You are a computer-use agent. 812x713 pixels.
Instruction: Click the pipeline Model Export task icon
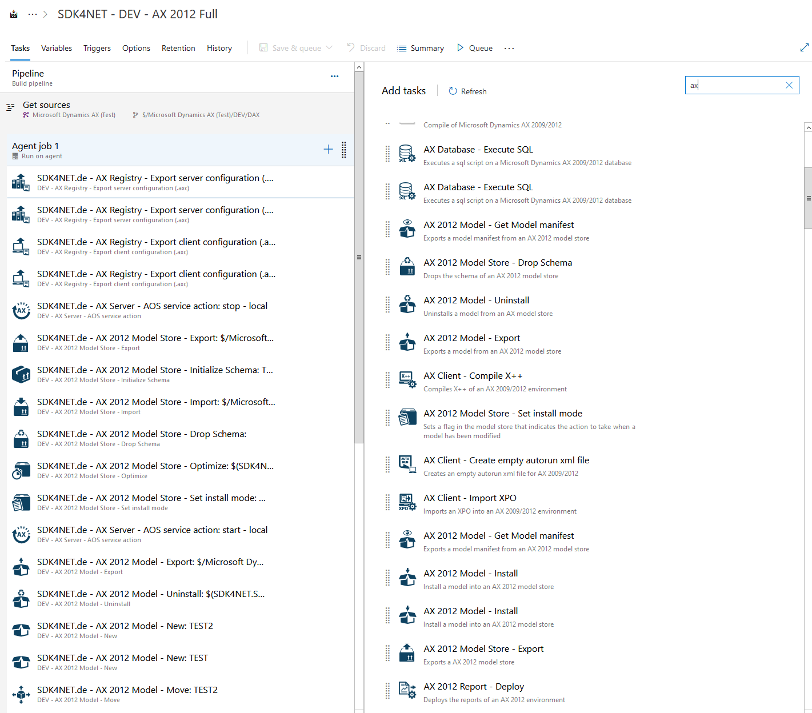[21, 566]
